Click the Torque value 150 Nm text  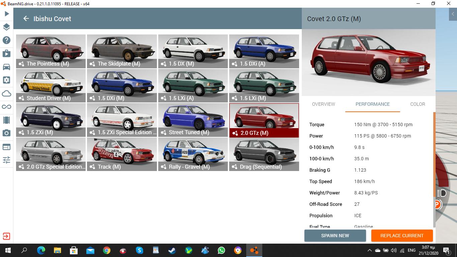(383, 124)
